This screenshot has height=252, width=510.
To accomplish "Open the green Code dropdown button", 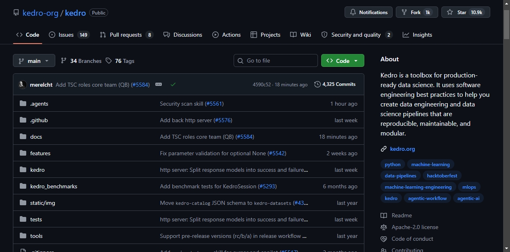I will tap(343, 60).
